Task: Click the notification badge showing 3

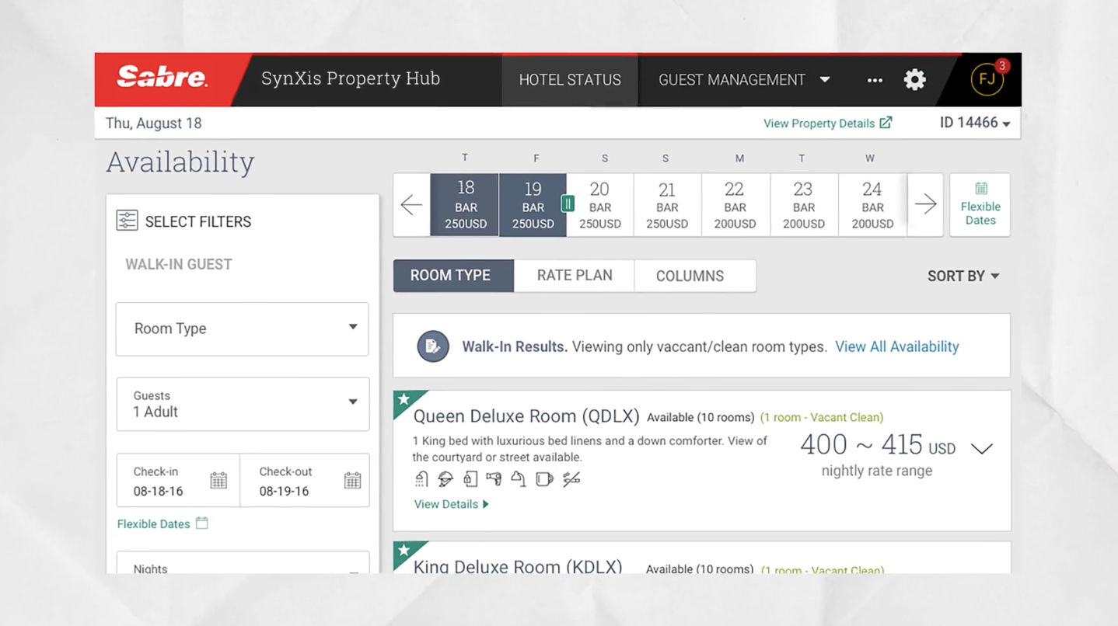Action: click(1002, 66)
